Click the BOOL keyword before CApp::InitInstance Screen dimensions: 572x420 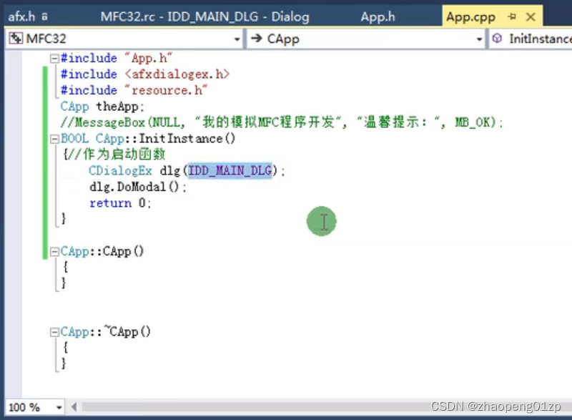74,139
